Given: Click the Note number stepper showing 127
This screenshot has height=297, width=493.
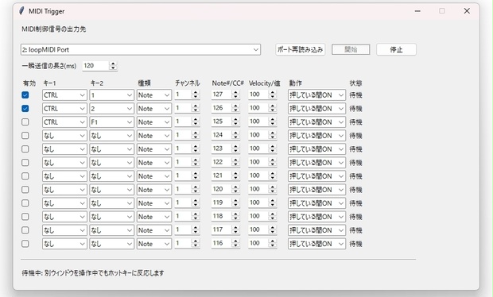Looking at the screenshot, I should pos(235,94).
